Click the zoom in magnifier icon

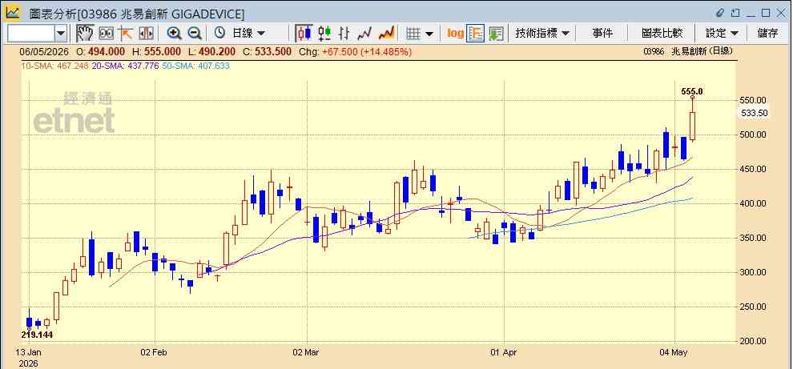[175, 34]
